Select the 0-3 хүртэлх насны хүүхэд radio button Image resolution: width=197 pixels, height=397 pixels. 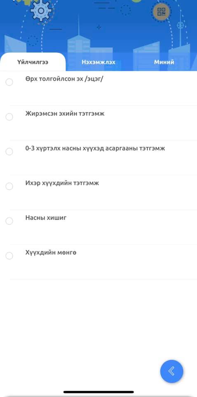pyautogui.click(x=9, y=151)
